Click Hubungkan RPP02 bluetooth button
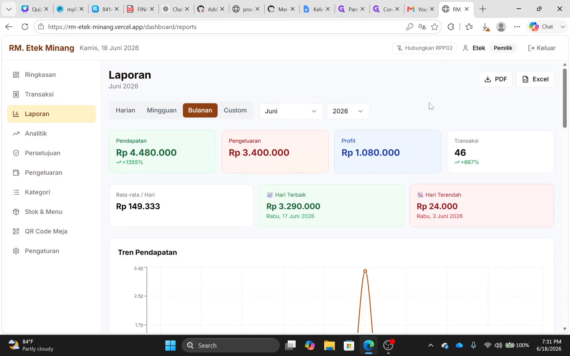570x356 pixels. (425, 48)
